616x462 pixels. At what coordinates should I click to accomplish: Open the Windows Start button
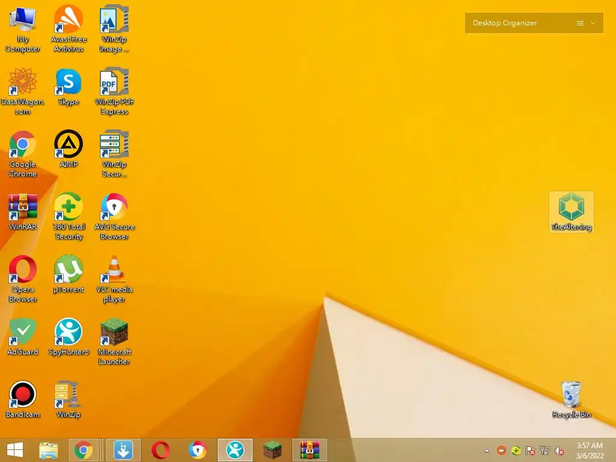(15, 450)
